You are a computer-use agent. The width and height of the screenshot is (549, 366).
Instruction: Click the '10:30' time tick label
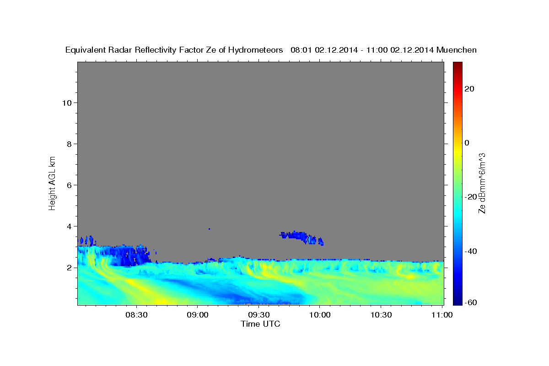click(381, 315)
